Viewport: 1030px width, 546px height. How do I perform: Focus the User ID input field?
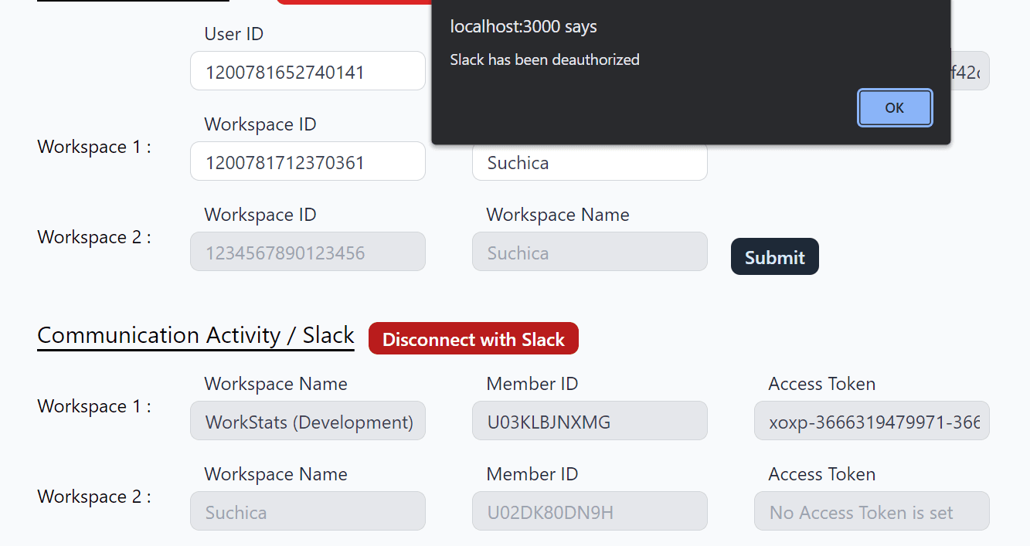(308, 71)
